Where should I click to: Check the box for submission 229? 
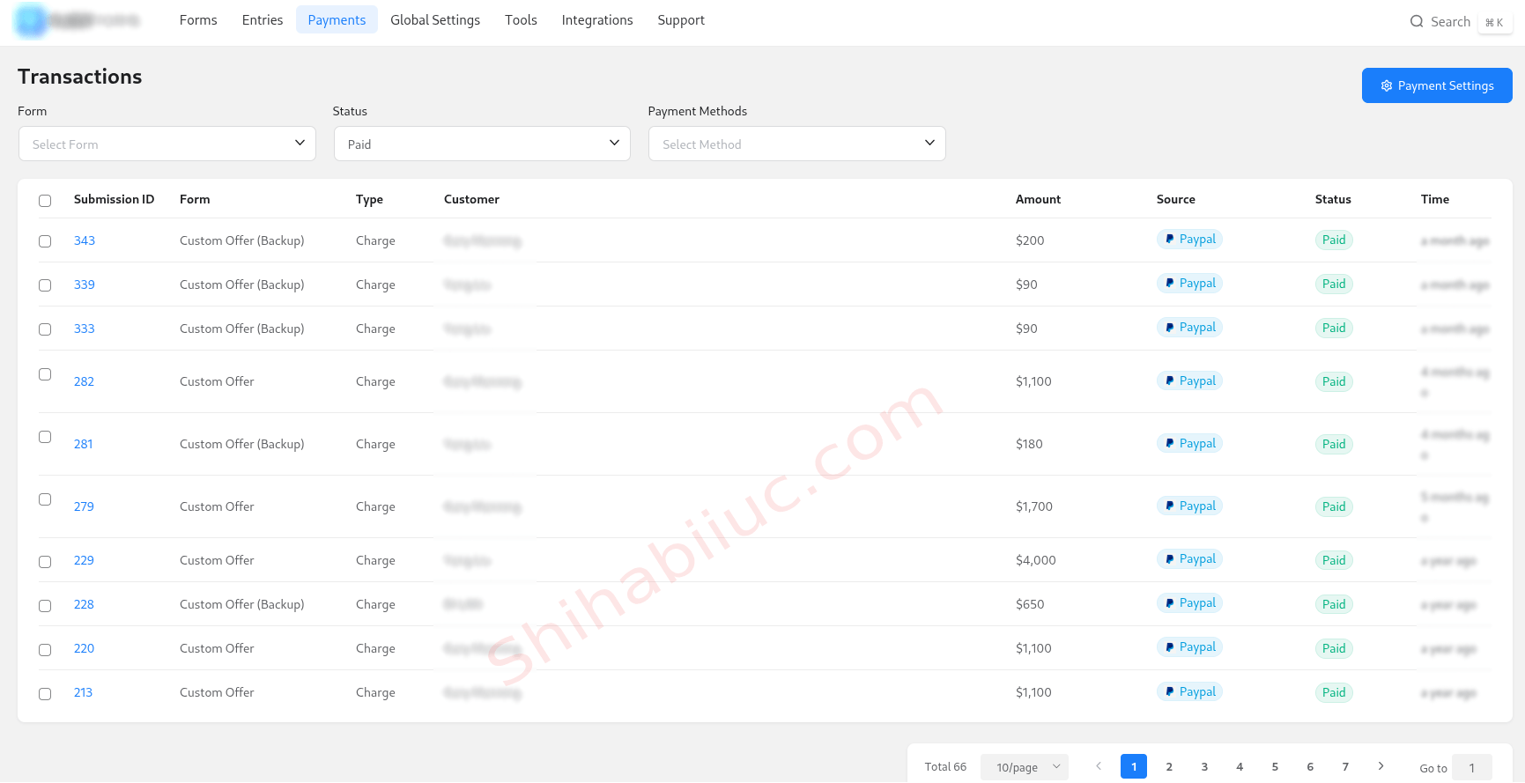click(45, 562)
